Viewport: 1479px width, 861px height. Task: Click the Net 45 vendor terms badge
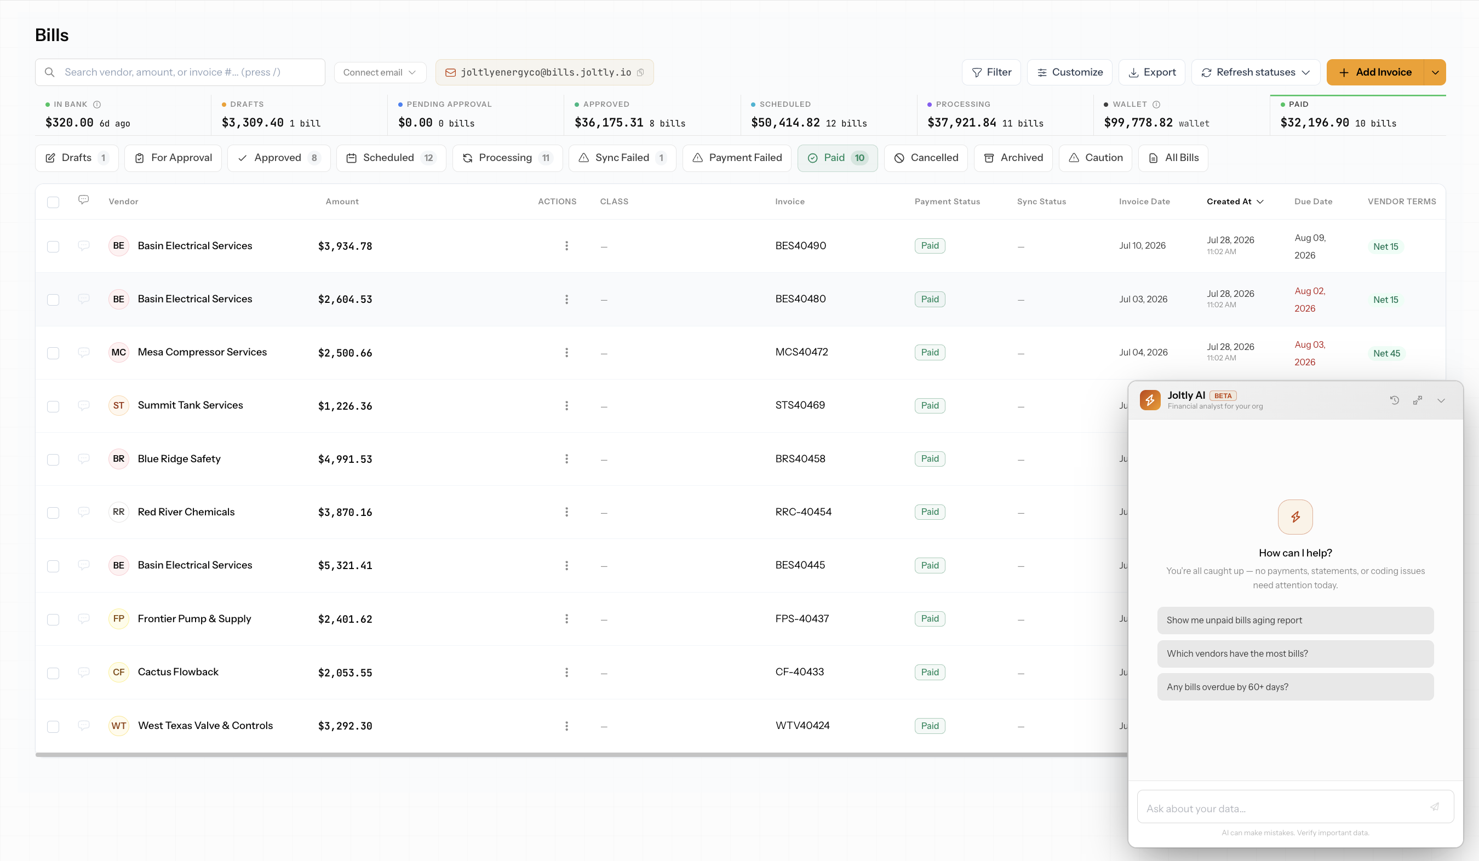pos(1386,353)
